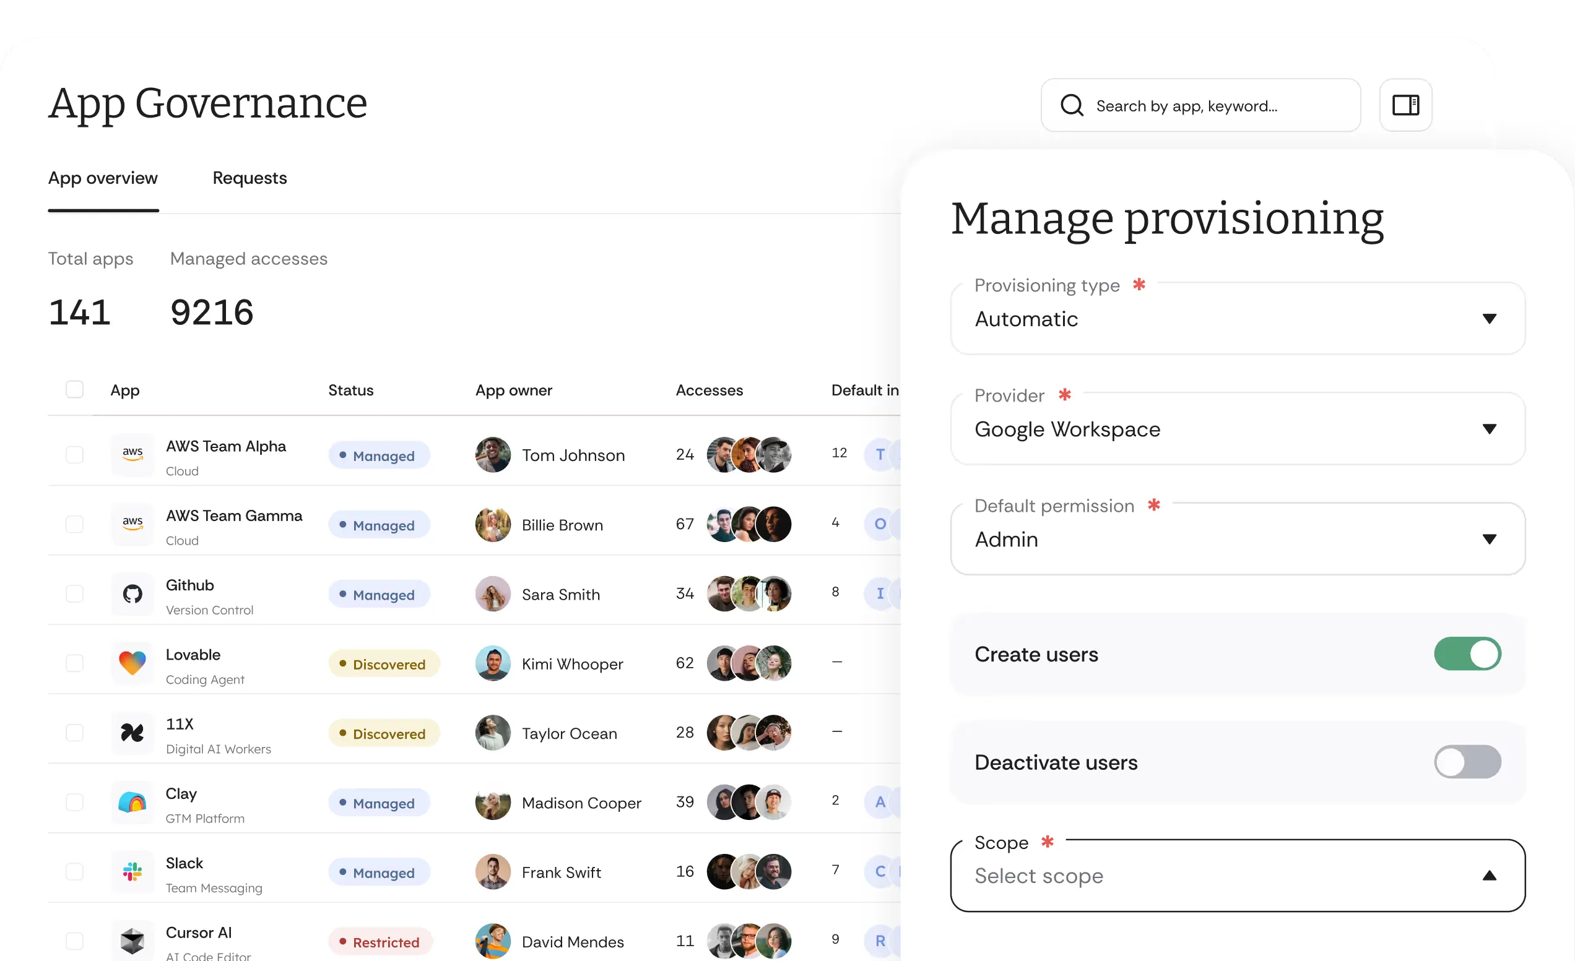
Task: Expand the Provider Google Workspace dropdown
Action: [x=1490, y=429]
